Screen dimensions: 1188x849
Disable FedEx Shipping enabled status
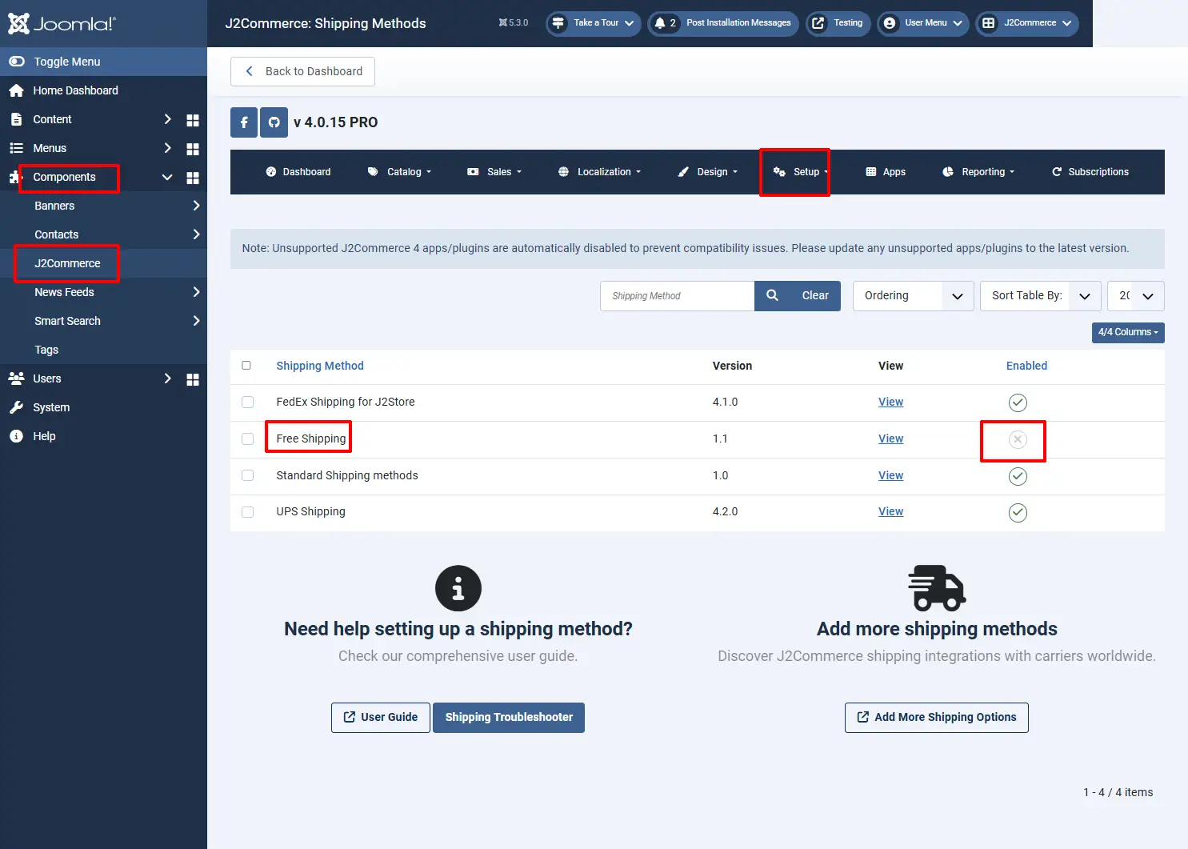(x=1018, y=402)
